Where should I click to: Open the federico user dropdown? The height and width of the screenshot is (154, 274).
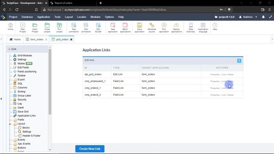[248, 17]
